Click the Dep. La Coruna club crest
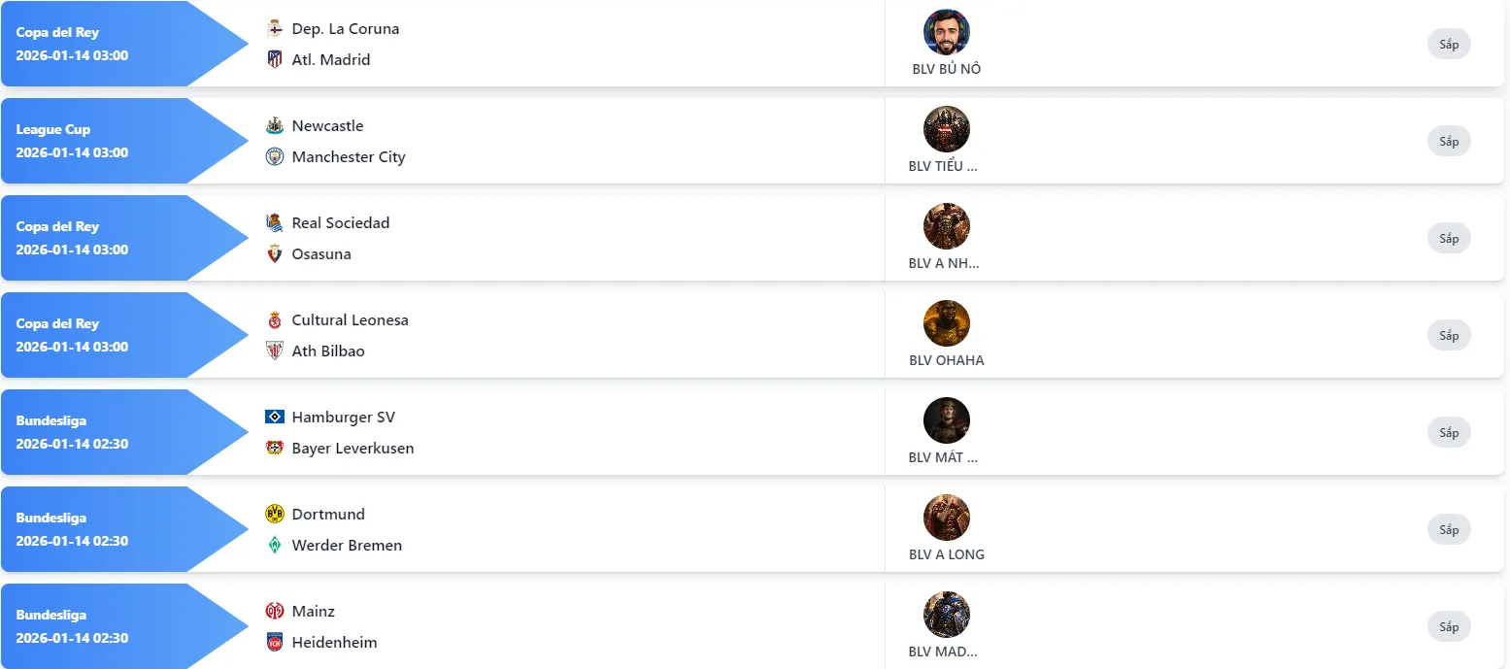This screenshot has height=669, width=1510. tap(275, 28)
